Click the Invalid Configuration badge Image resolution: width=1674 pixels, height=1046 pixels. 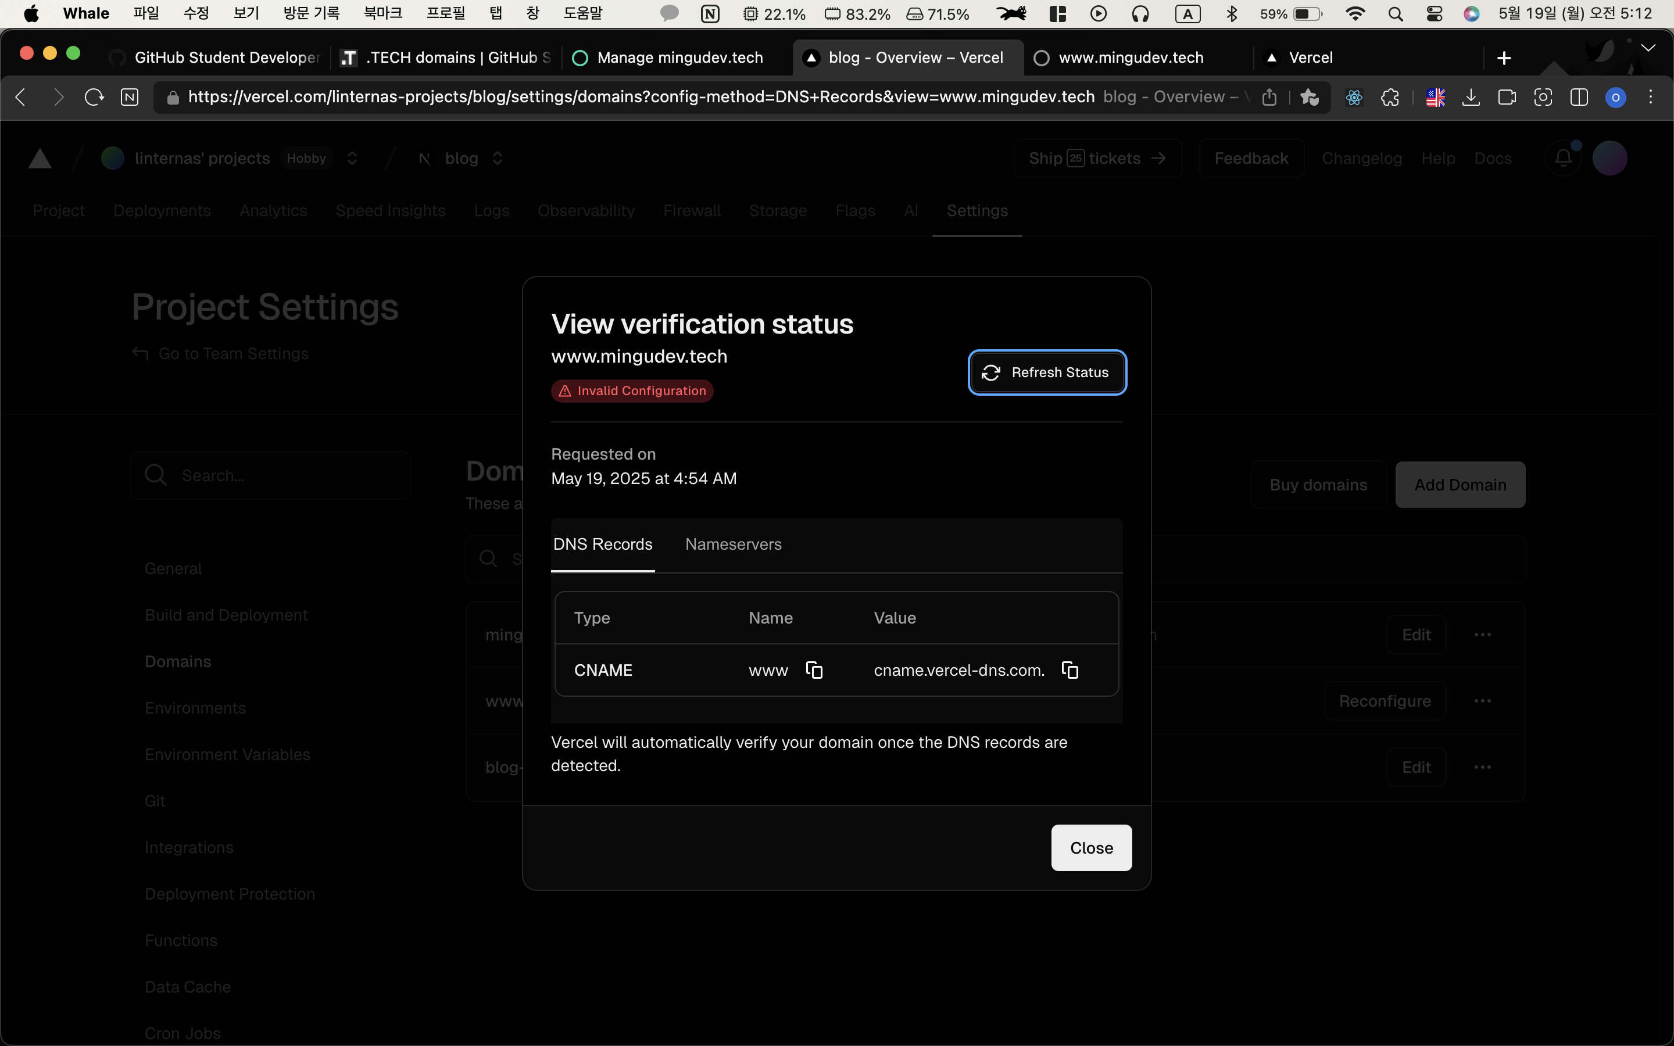pyautogui.click(x=632, y=391)
